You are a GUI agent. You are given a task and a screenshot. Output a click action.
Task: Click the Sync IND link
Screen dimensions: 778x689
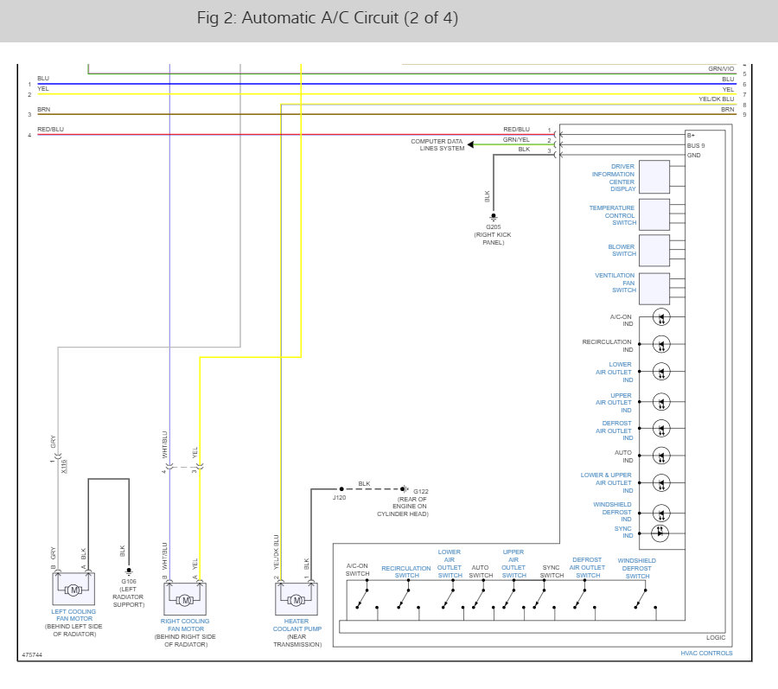click(623, 533)
